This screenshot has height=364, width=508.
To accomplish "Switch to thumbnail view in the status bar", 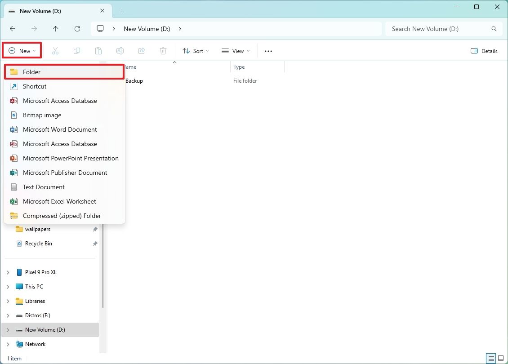I will coord(501,358).
